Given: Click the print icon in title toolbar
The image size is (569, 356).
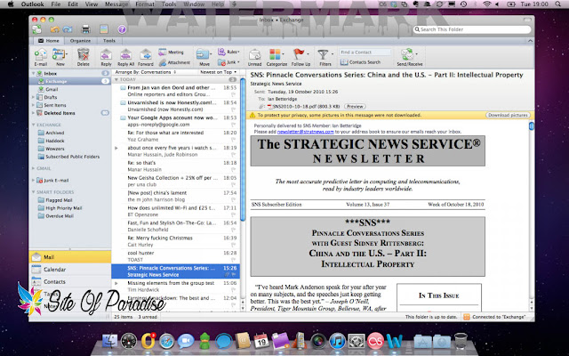Looking at the screenshot, I should pyautogui.click(x=85, y=29).
